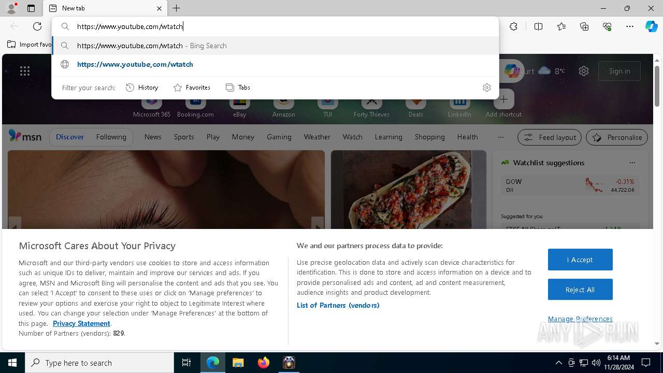Filter the search by Tabs
Screen dimensions: 663x373
tap(238, 88)
